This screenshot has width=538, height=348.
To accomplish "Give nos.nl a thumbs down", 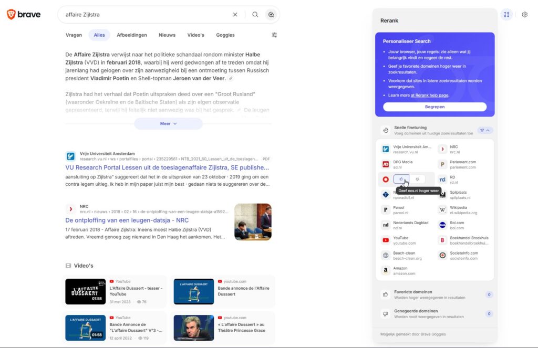I will (x=417, y=179).
